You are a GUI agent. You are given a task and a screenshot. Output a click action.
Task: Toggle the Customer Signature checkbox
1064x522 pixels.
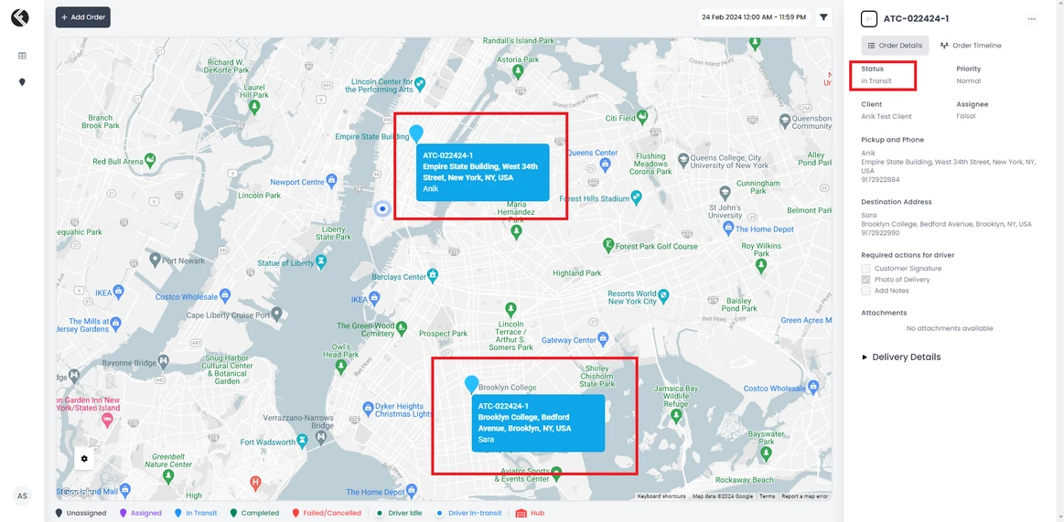(x=865, y=269)
